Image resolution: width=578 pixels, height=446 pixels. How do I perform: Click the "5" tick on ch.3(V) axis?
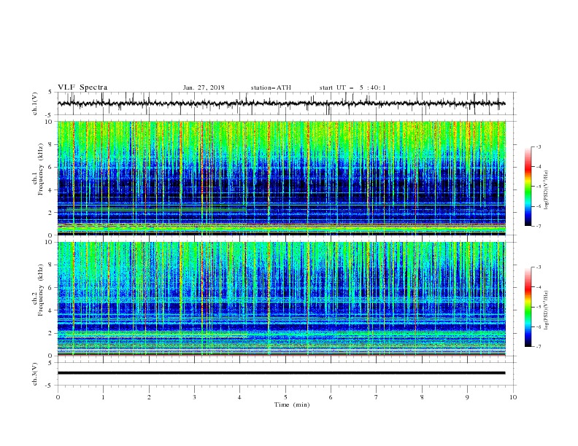click(52, 363)
